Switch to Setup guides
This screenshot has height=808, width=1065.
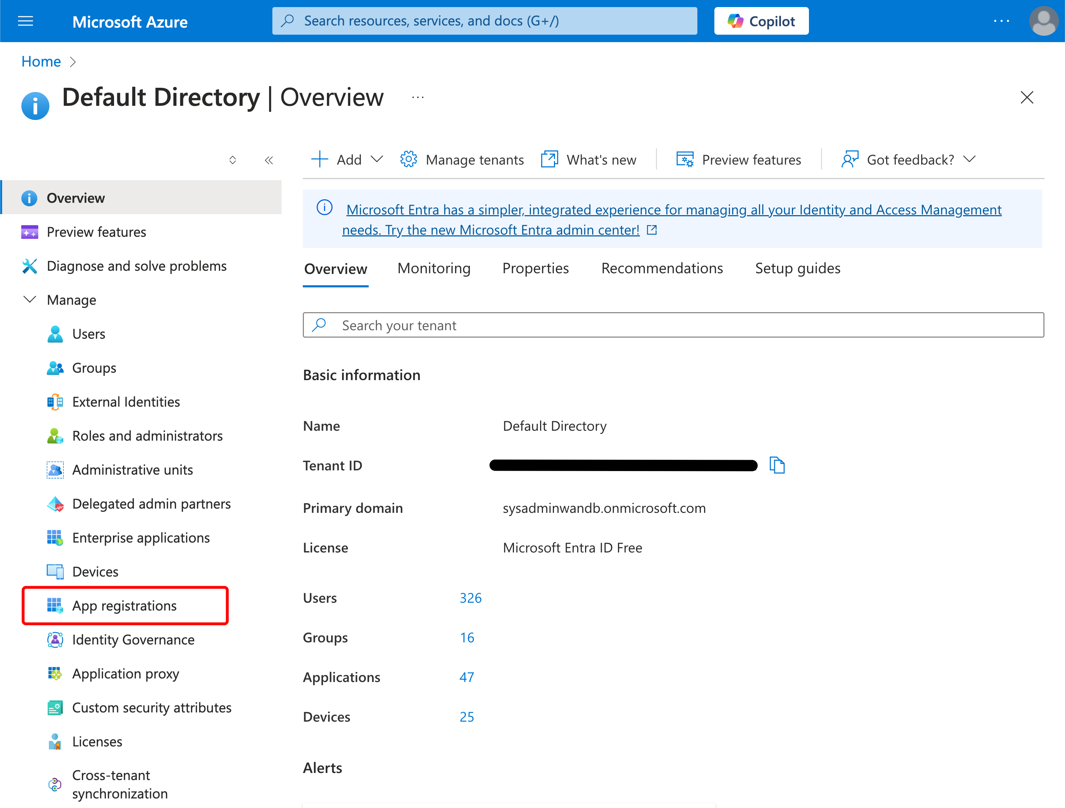(797, 269)
